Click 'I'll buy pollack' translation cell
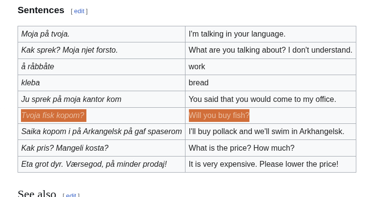This screenshot has width=390, height=197. [x=266, y=132]
